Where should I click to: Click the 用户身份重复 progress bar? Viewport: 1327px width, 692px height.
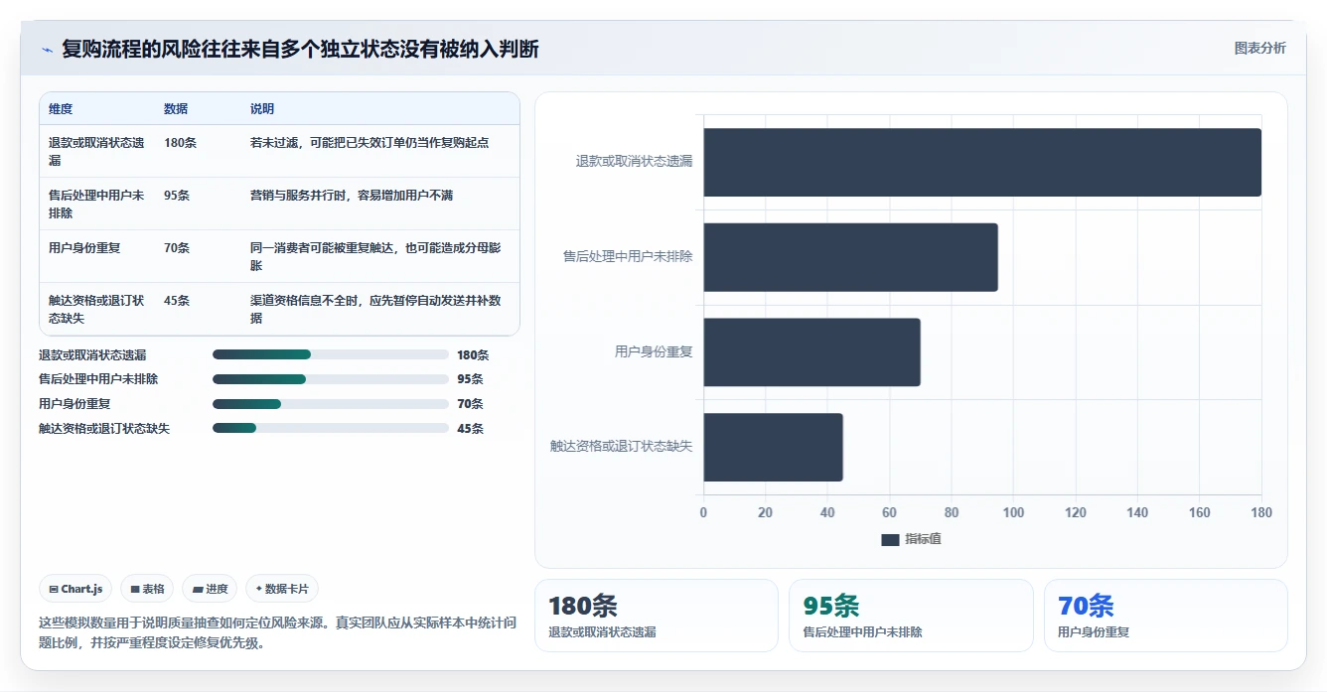coord(331,404)
